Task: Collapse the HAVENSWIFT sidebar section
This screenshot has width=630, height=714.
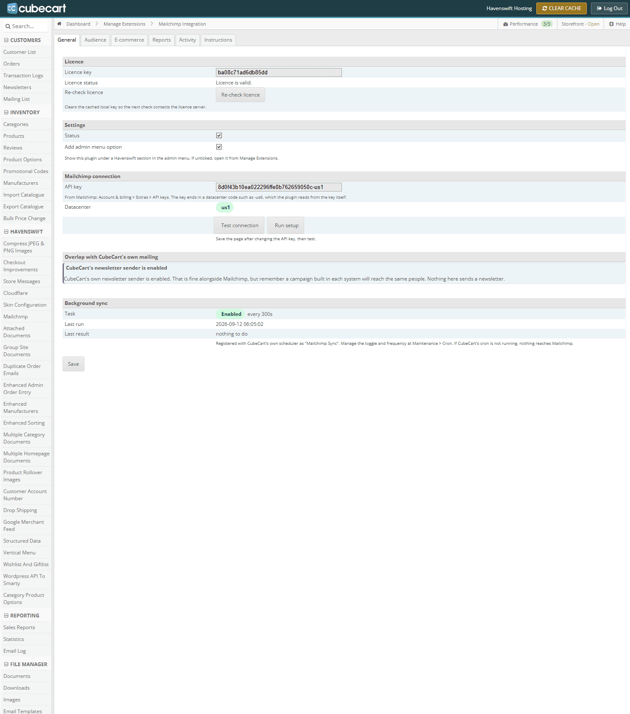Action: (x=6, y=232)
